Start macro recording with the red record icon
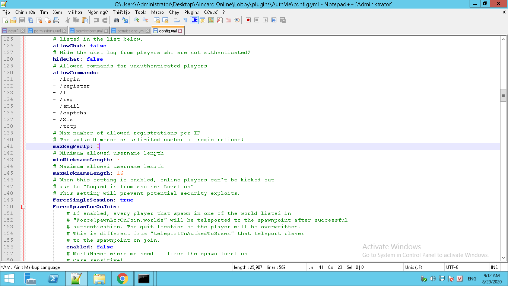This screenshot has height=286, width=508. pyautogui.click(x=248, y=20)
